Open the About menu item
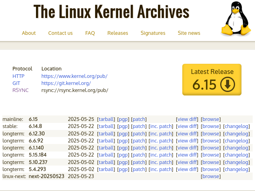Screen dimensions: 255x191 pyautogui.click(x=29, y=33)
